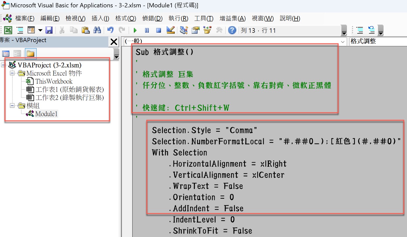Viewport: 407px width, 237px height.
Task: Open the Project Explorer toolbar icon
Action: pos(184,30)
